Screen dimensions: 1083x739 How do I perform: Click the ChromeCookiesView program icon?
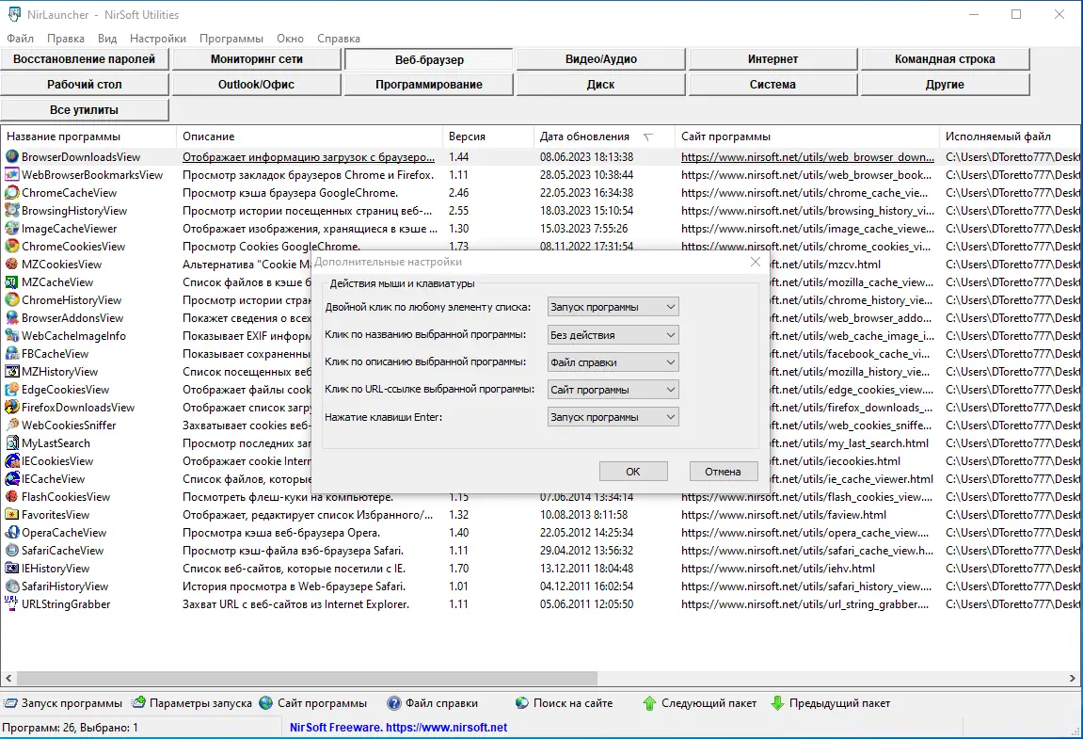tap(11, 246)
